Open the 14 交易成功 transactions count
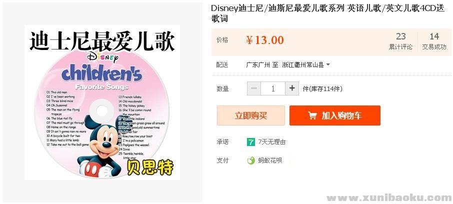Image resolution: width=453 pixels, height=204 pixels. pos(434,41)
